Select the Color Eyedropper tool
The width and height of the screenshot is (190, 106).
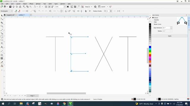[2, 62]
